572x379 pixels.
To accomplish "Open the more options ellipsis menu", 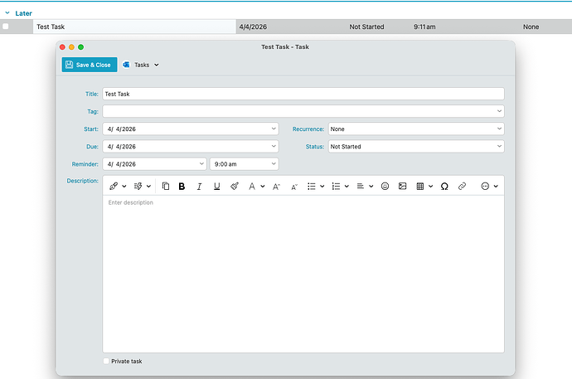I will point(489,187).
